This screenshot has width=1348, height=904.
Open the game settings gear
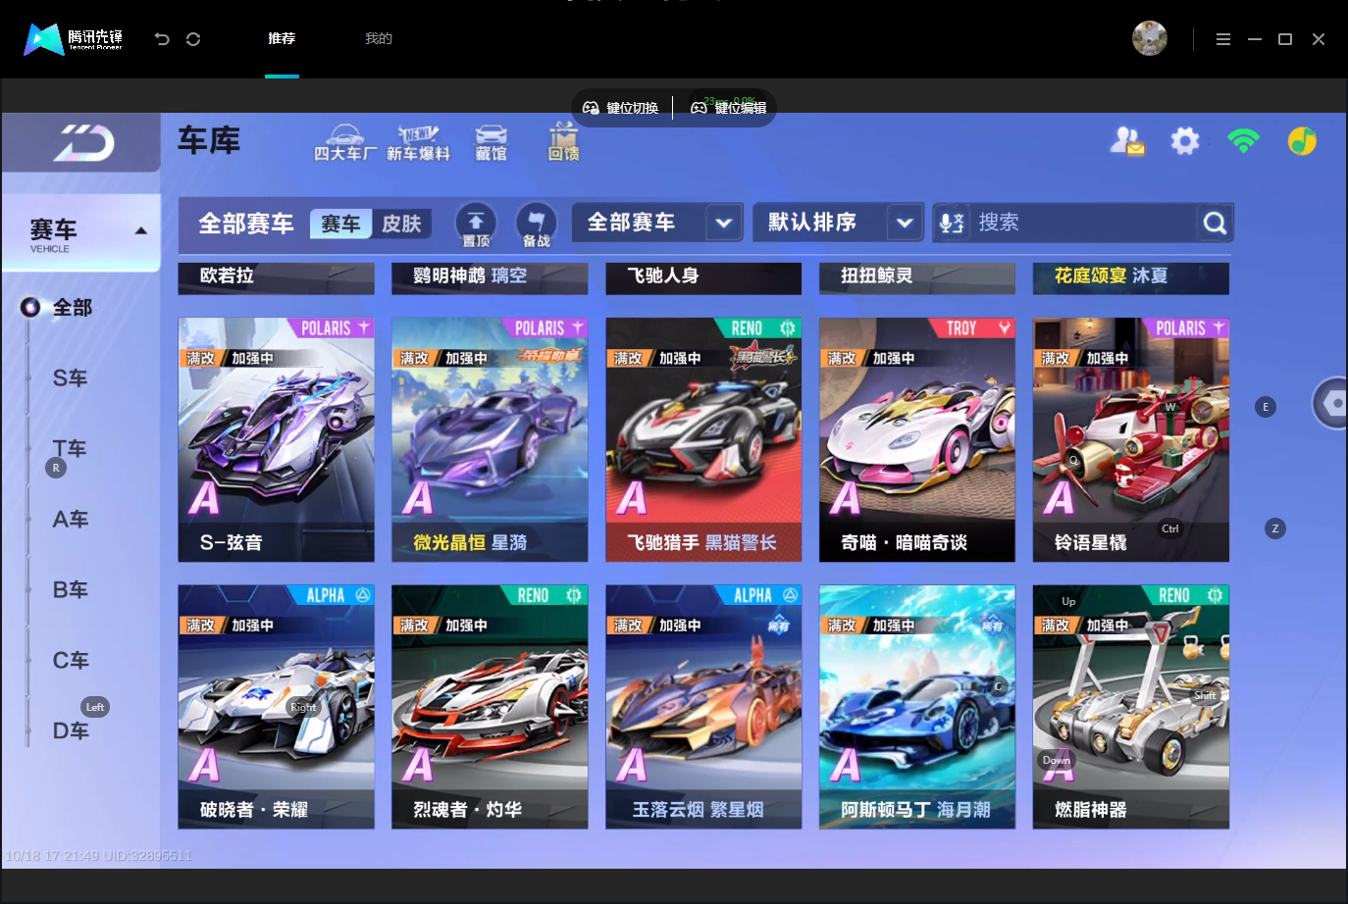[x=1185, y=141]
